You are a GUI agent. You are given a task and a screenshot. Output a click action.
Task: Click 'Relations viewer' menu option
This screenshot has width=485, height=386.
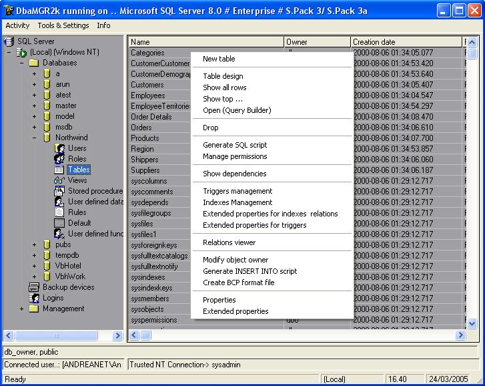(229, 242)
